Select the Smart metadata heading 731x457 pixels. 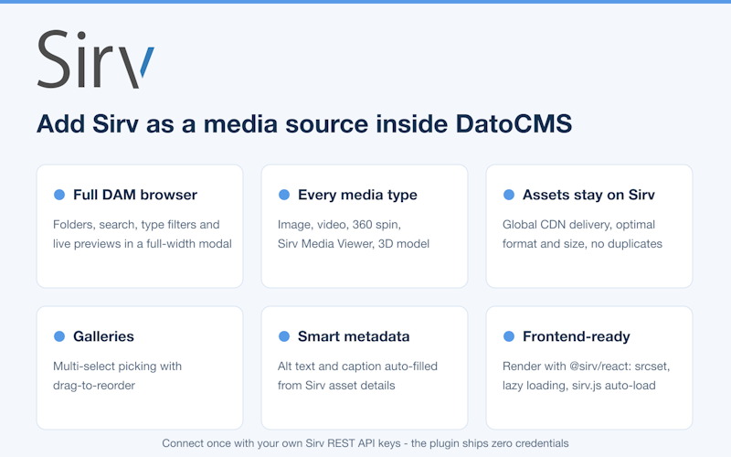354,336
